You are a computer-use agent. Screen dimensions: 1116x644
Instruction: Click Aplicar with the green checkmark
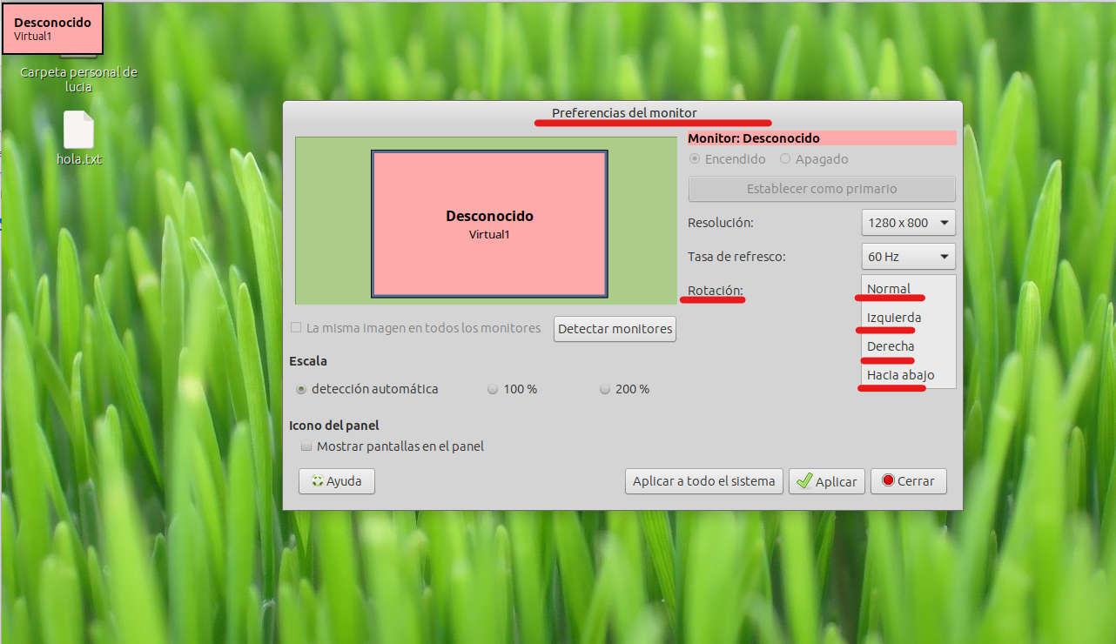(x=826, y=481)
